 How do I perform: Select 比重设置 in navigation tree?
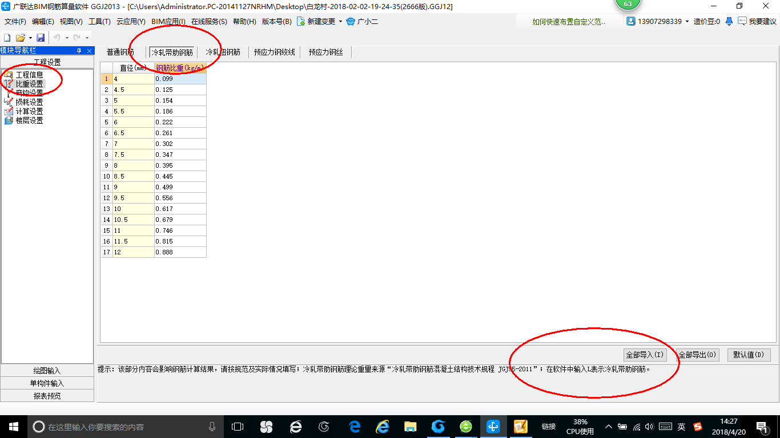29,84
